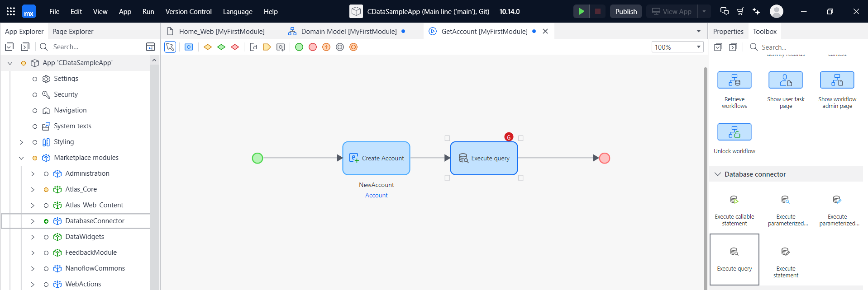Switch to the Domain Model [MyFirstModule] tab

pos(348,32)
